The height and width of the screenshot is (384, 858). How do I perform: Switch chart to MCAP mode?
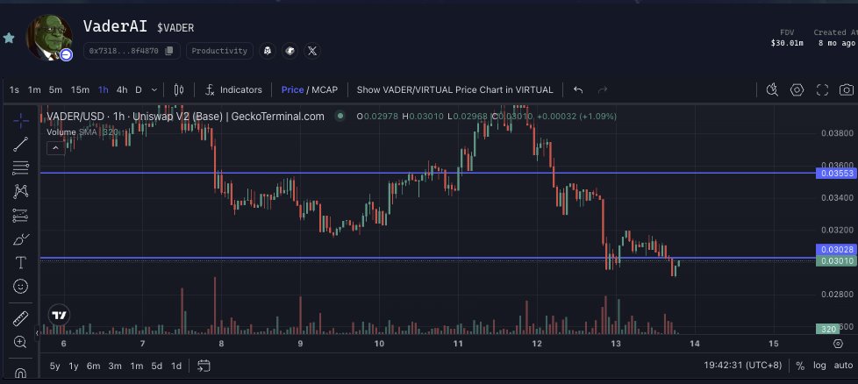pyautogui.click(x=325, y=89)
